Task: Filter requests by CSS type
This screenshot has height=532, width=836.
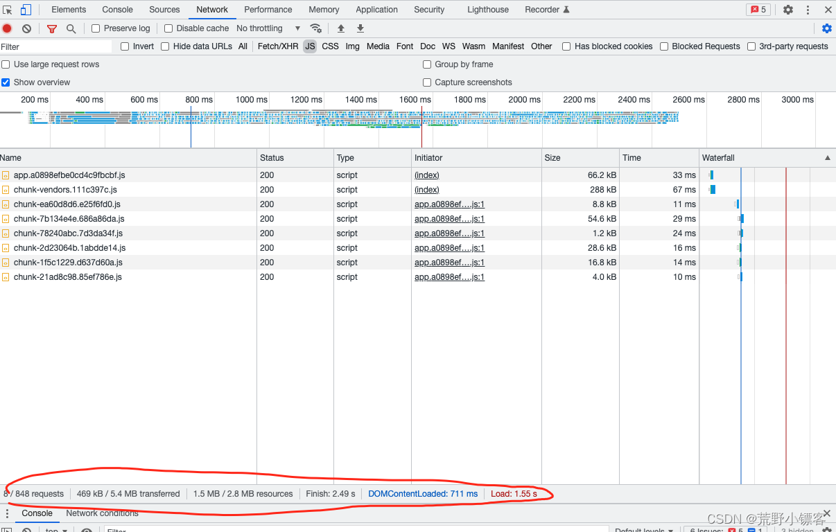Action: 330,46
